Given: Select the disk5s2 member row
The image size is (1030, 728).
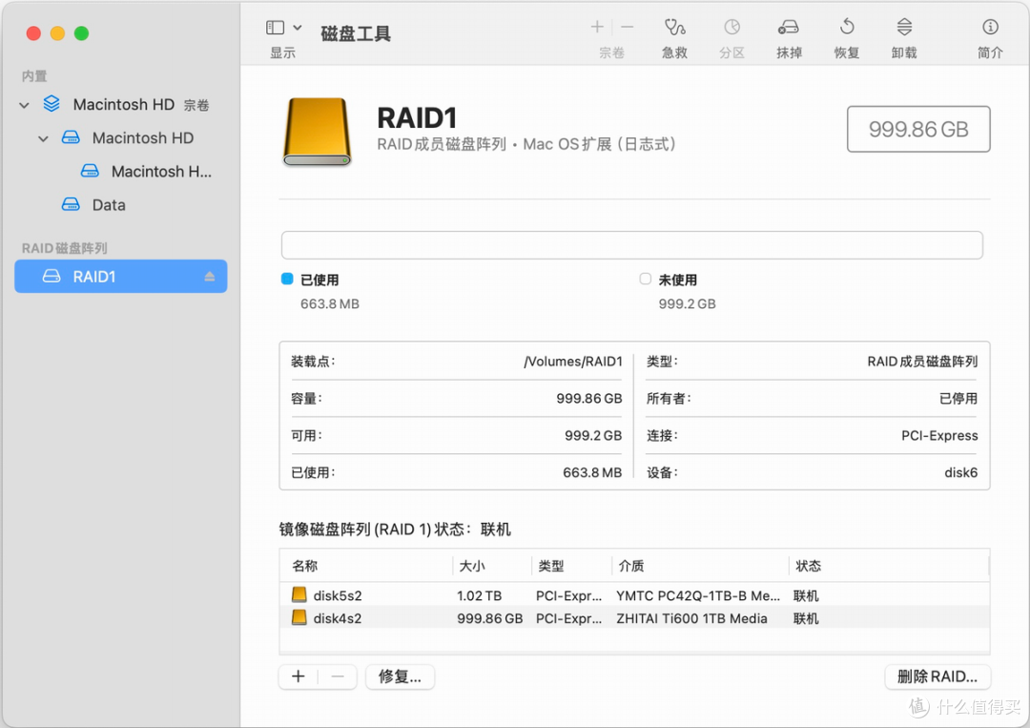Looking at the screenshot, I should pyautogui.click(x=634, y=595).
